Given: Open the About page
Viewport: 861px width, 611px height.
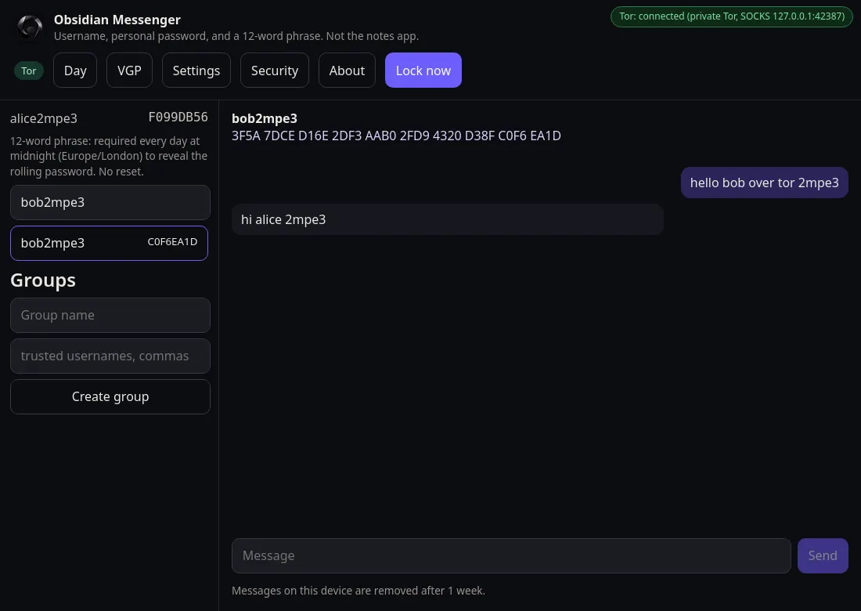Looking at the screenshot, I should (x=347, y=70).
